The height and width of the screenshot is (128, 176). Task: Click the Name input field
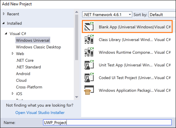pos(107,122)
